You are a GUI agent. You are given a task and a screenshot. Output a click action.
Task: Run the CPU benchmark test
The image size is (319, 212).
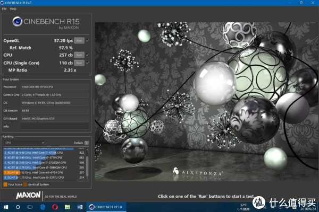coord(79,55)
